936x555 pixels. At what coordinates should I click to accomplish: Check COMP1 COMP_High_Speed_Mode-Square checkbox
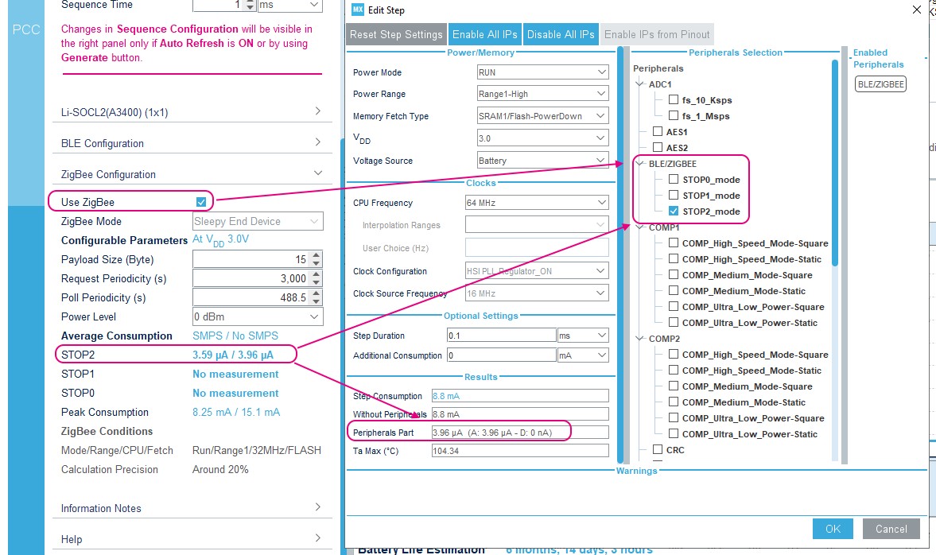pyautogui.click(x=674, y=243)
